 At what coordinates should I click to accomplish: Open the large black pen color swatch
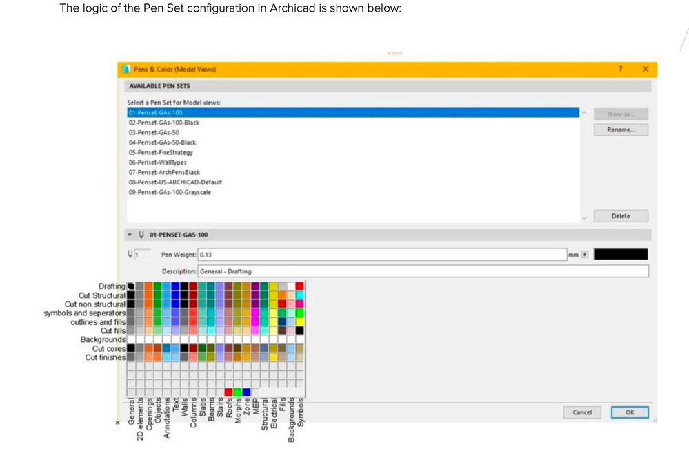point(621,254)
